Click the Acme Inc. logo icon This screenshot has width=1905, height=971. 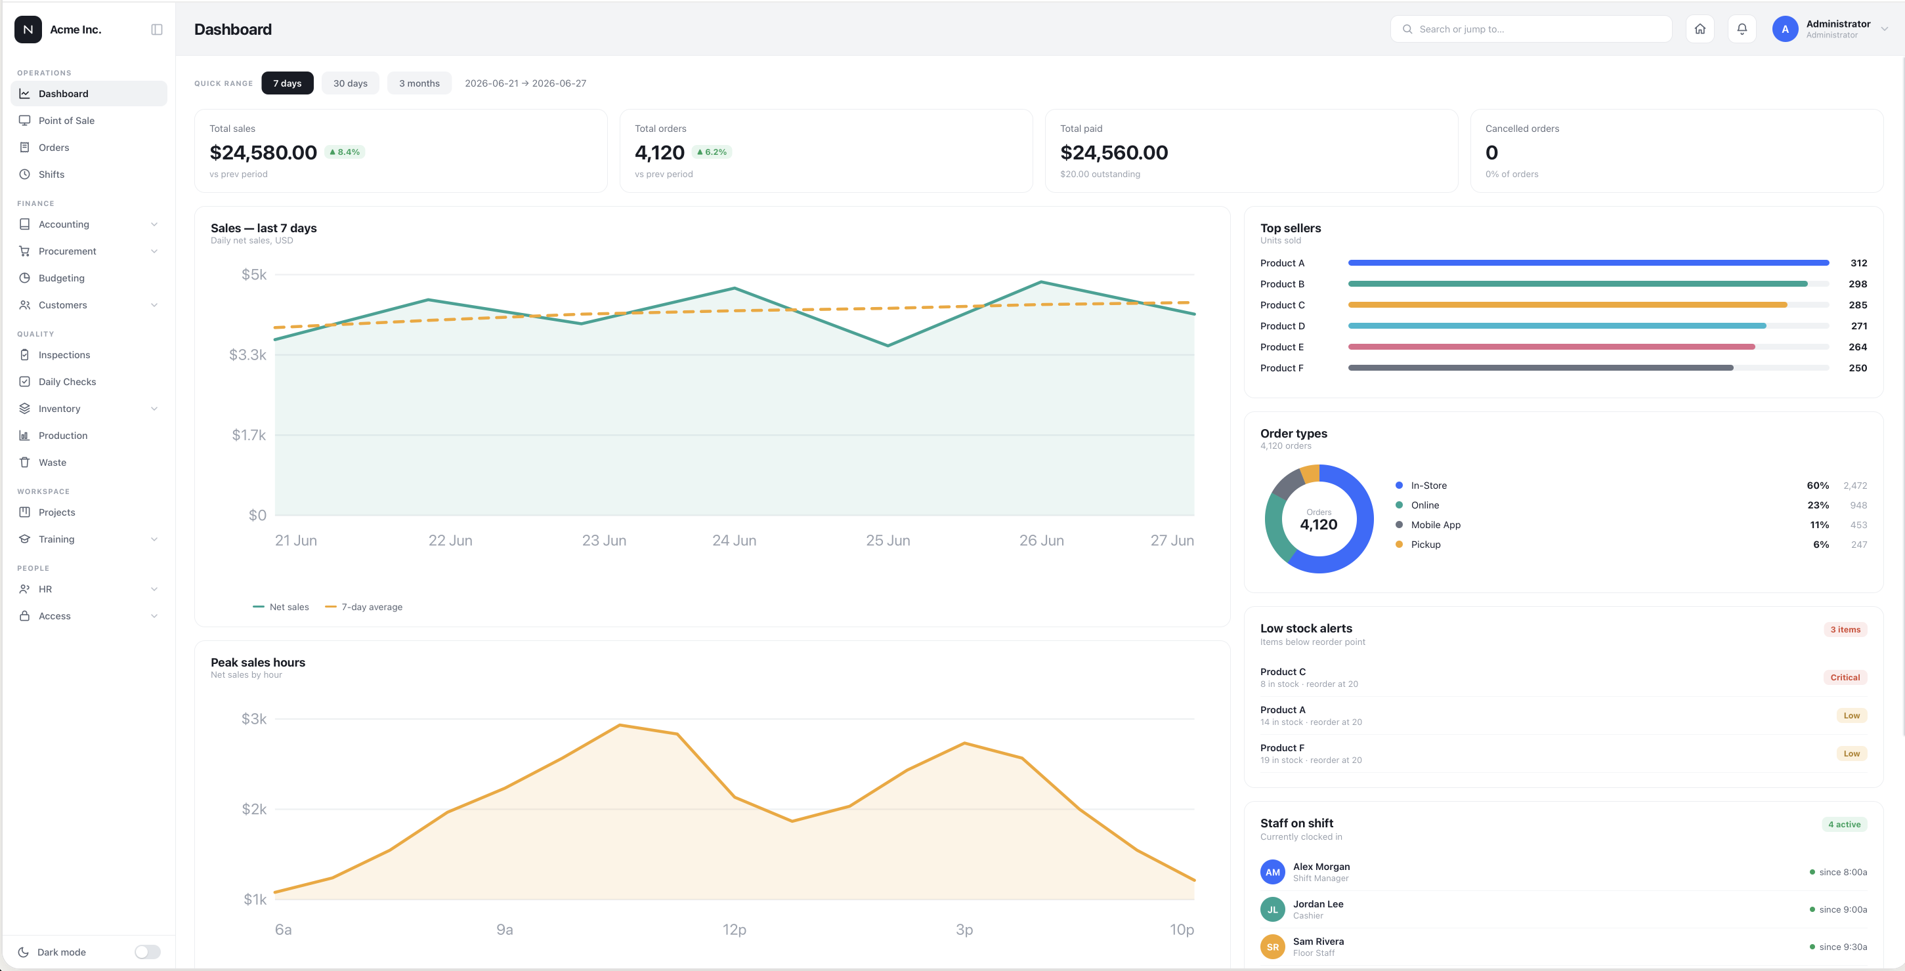pyautogui.click(x=28, y=30)
